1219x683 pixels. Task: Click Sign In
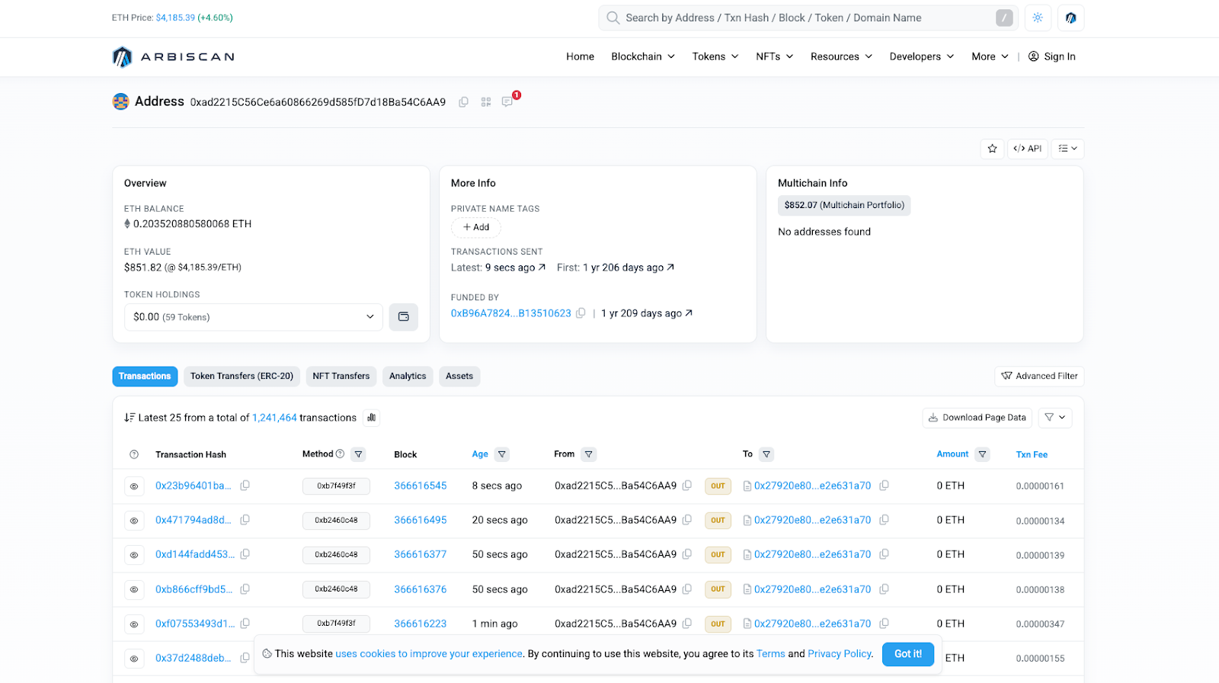tap(1052, 56)
